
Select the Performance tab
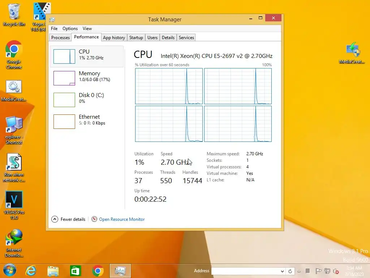click(86, 37)
